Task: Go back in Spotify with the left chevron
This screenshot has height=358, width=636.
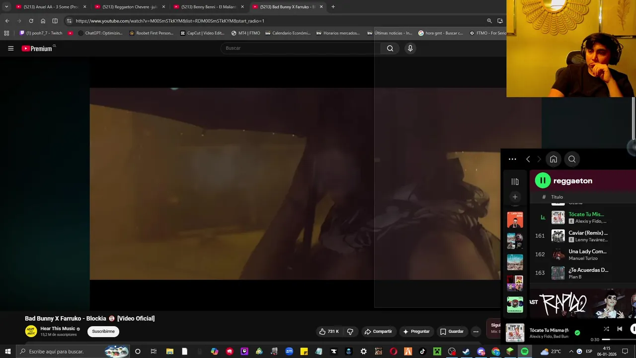Action: (x=528, y=159)
